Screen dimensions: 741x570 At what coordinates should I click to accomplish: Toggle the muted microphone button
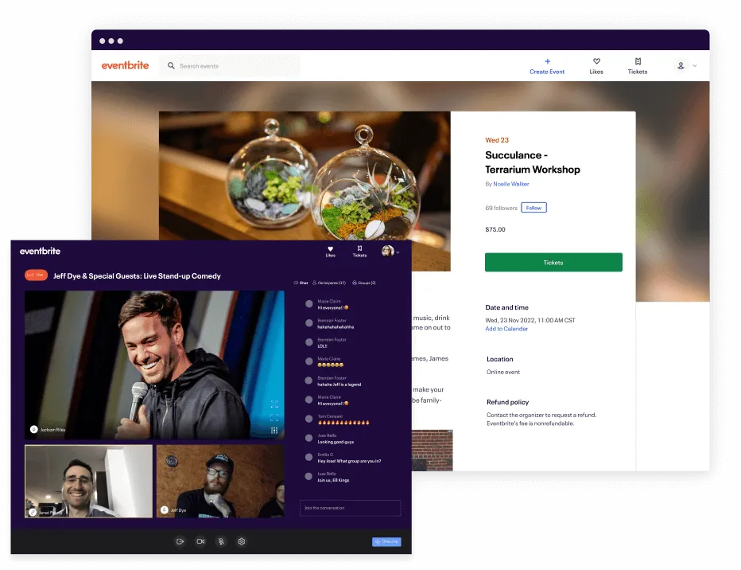(x=221, y=541)
